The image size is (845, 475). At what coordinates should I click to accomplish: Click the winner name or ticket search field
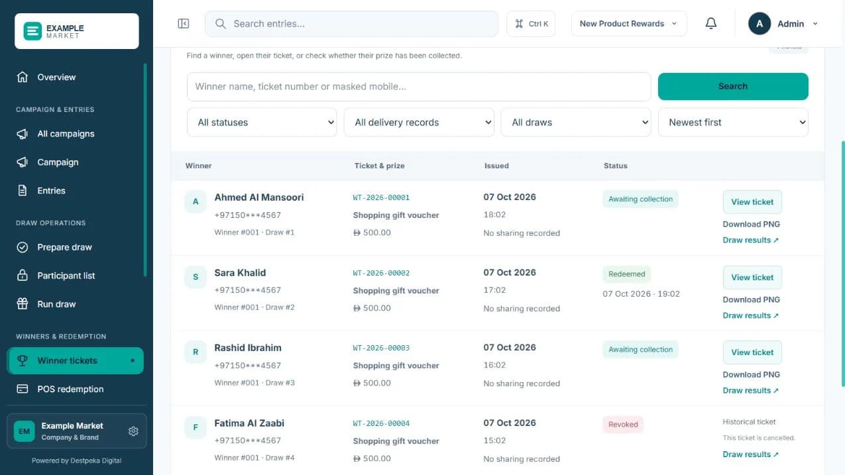tap(419, 87)
